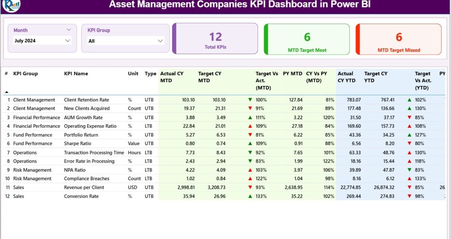451x239 pixels.
Task: Click red up arrow in Compliance Breaches row
Action: [250, 179]
